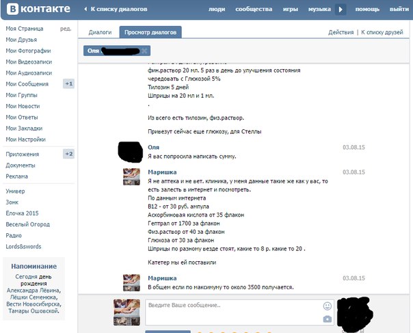Open Мои Фотографии in the sidebar

[28, 51]
